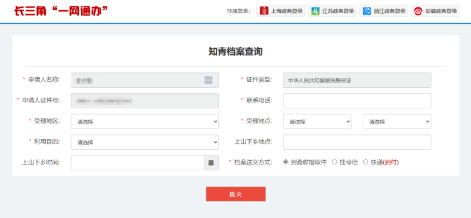Open the 受理地区 dropdown

(x=145, y=121)
